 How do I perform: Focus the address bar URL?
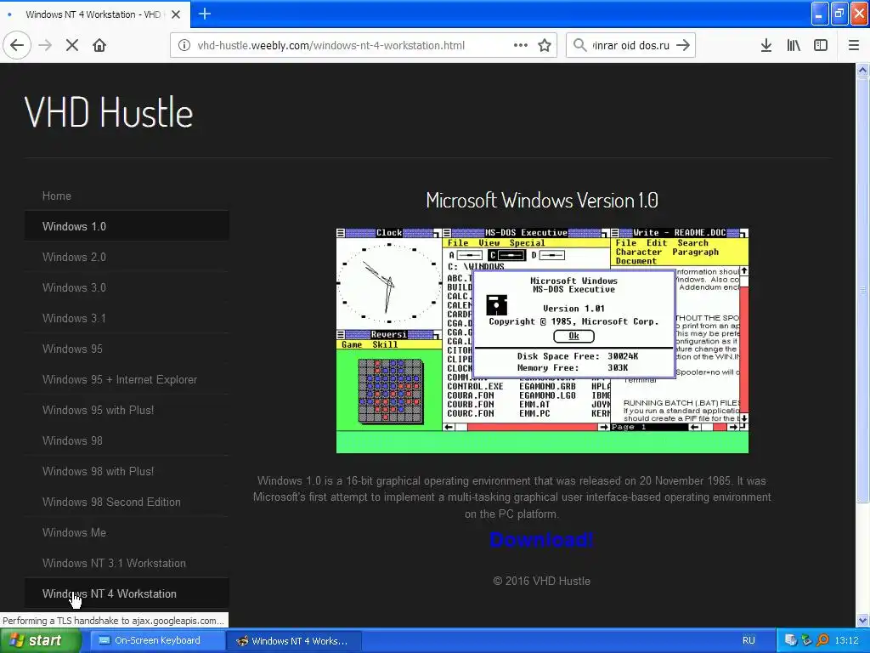coord(331,45)
